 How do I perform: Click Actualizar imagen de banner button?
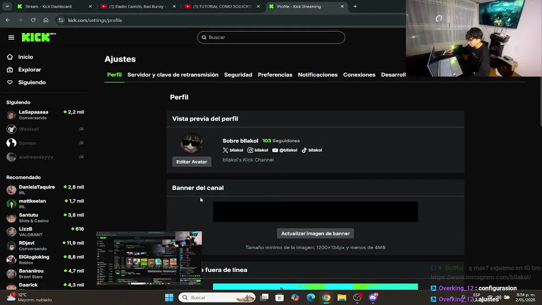coord(315,233)
